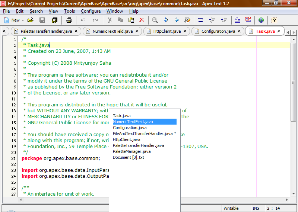Viewport: 298px width, 212px height.
Task: Close the Configuration.java tab
Action: tap(240, 31)
